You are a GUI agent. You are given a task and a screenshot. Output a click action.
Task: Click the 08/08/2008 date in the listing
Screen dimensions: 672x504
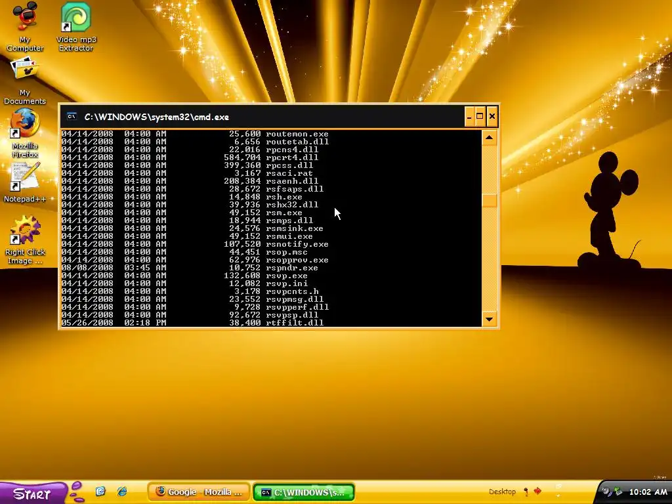(x=87, y=268)
